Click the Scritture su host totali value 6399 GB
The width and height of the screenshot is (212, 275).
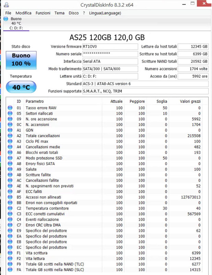pos(193,54)
